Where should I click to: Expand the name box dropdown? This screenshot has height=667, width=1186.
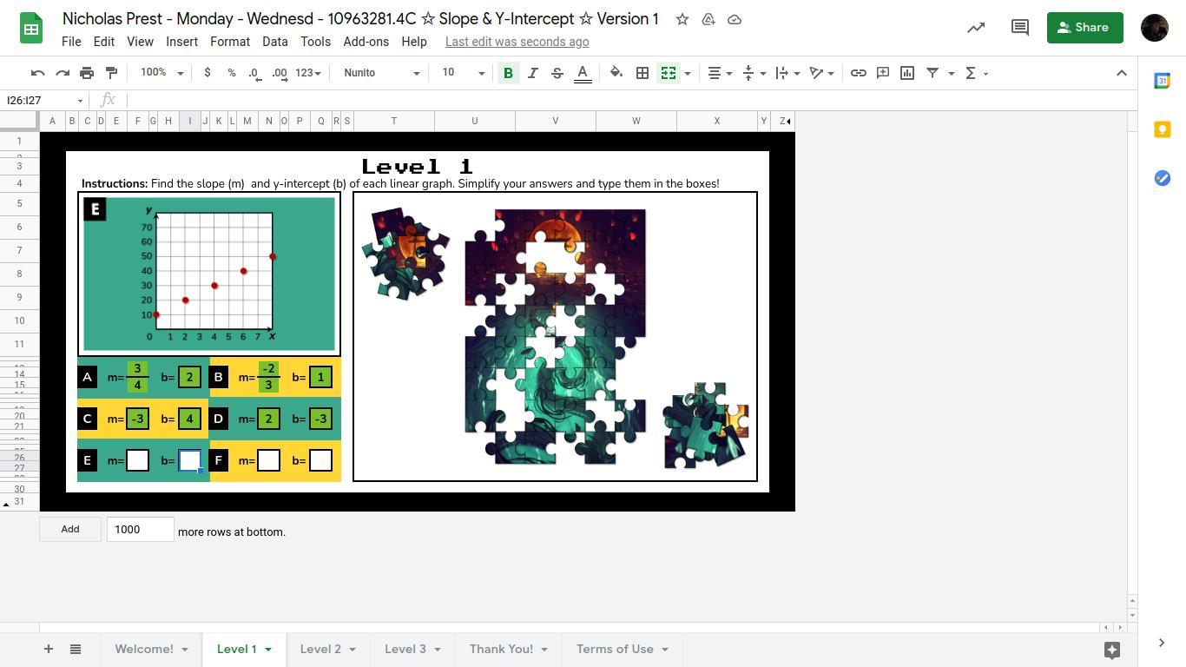(x=80, y=101)
